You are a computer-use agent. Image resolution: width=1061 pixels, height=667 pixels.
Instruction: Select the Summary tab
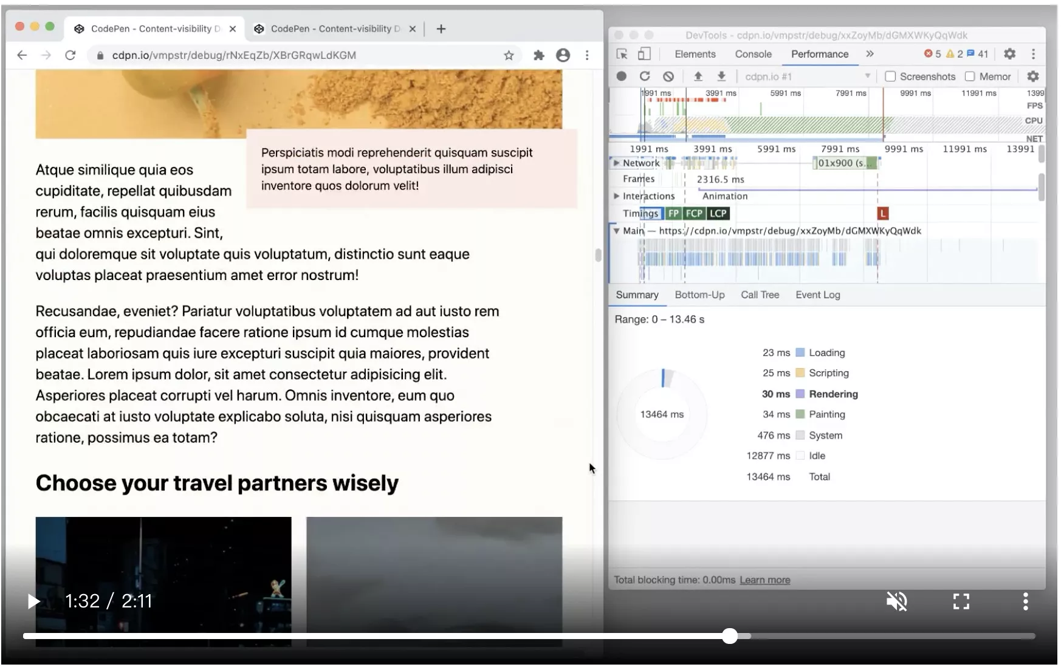(637, 295)
